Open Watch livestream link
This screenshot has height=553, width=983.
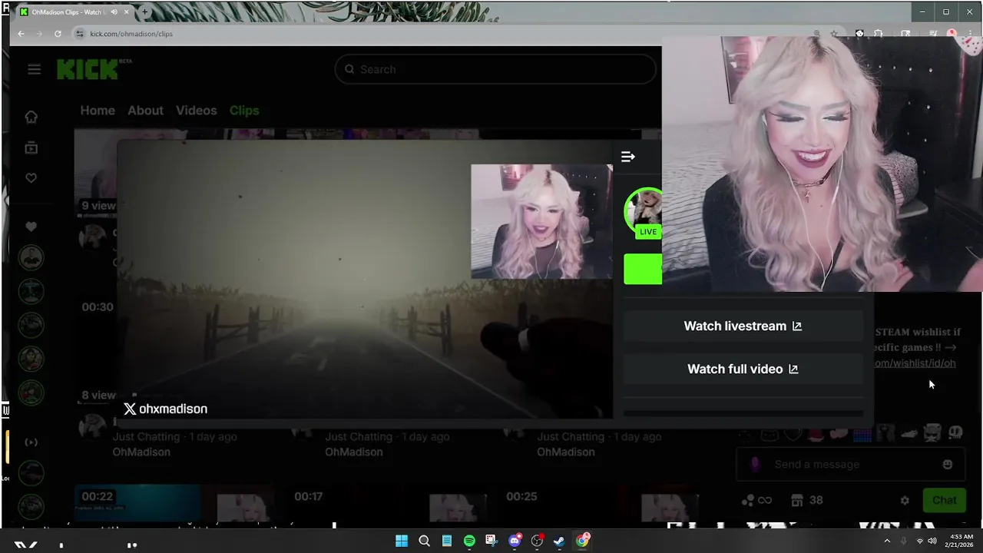pyautogui.click(x=743, y=326)
